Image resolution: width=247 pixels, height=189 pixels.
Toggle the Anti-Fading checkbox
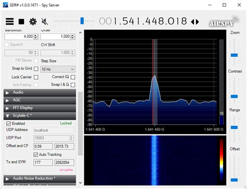tap(36, 85)
